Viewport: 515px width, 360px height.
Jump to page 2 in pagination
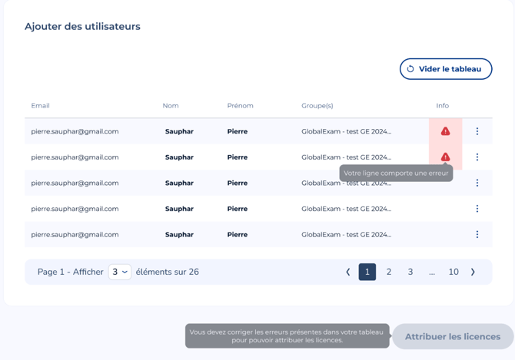pos(389,272)
